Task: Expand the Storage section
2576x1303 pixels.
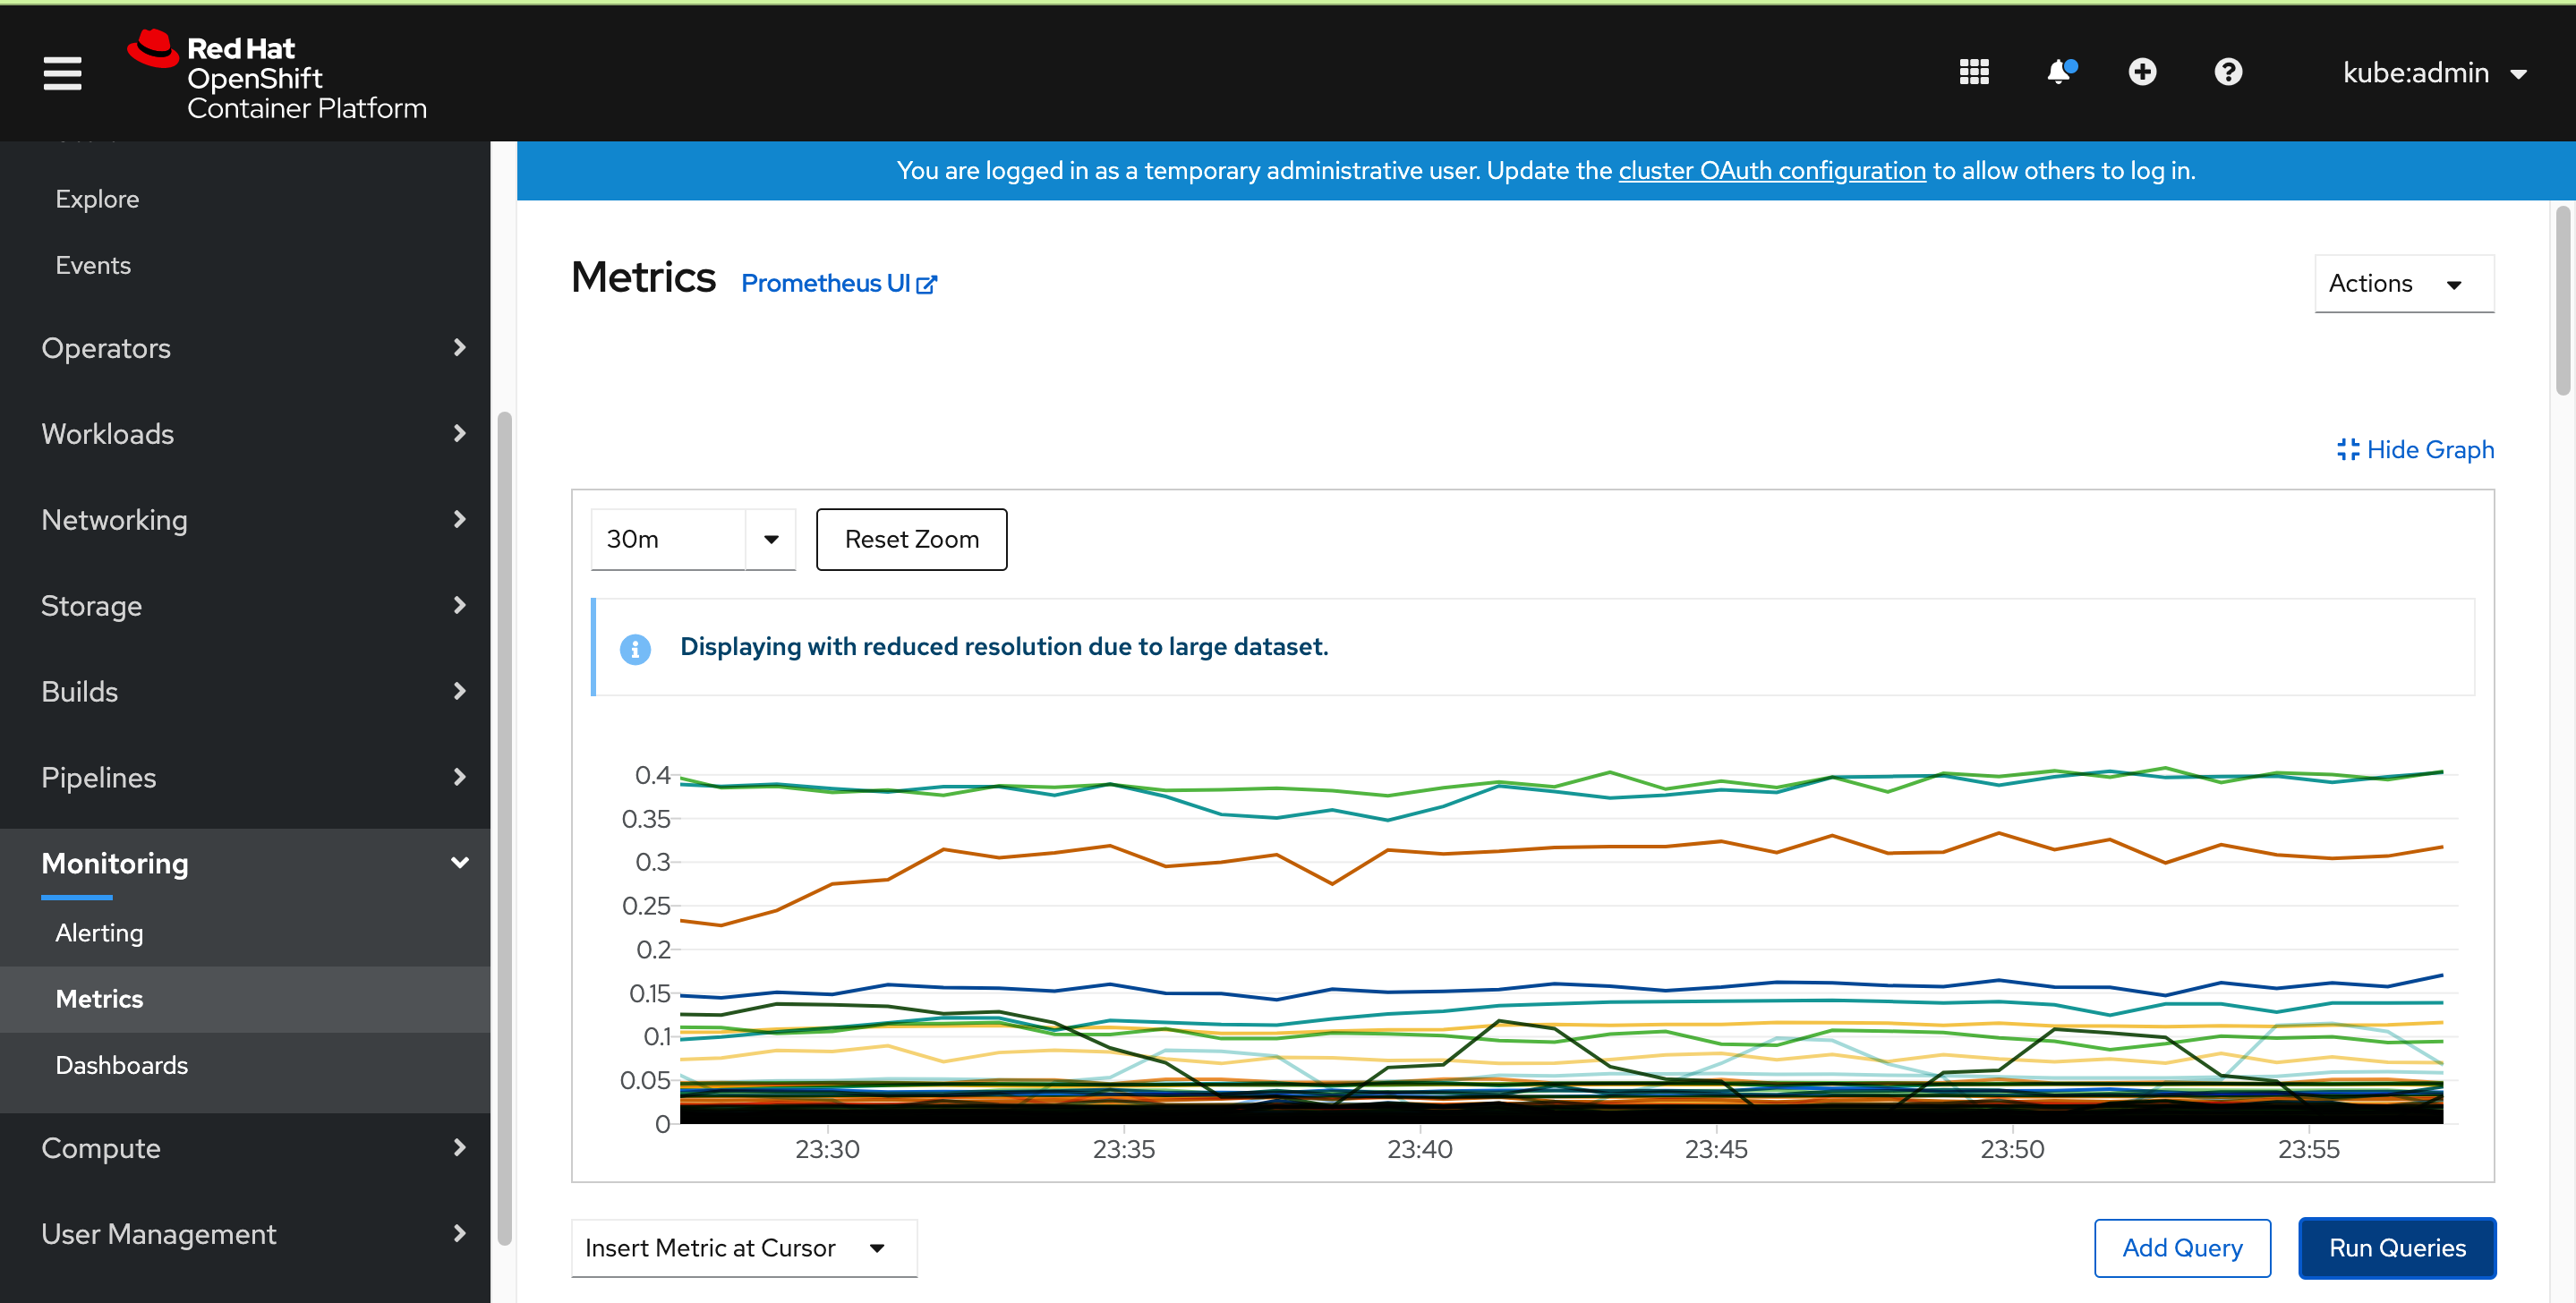Action: pos(245,606)
